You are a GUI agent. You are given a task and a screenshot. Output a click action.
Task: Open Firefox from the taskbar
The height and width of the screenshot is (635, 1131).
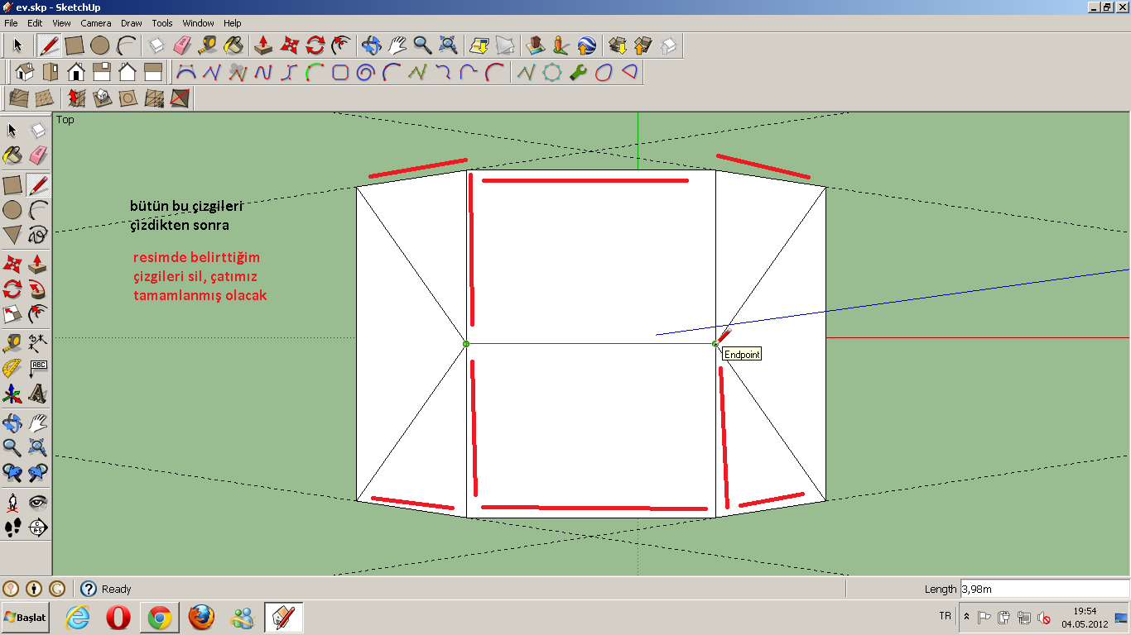[x=201, y=617]
